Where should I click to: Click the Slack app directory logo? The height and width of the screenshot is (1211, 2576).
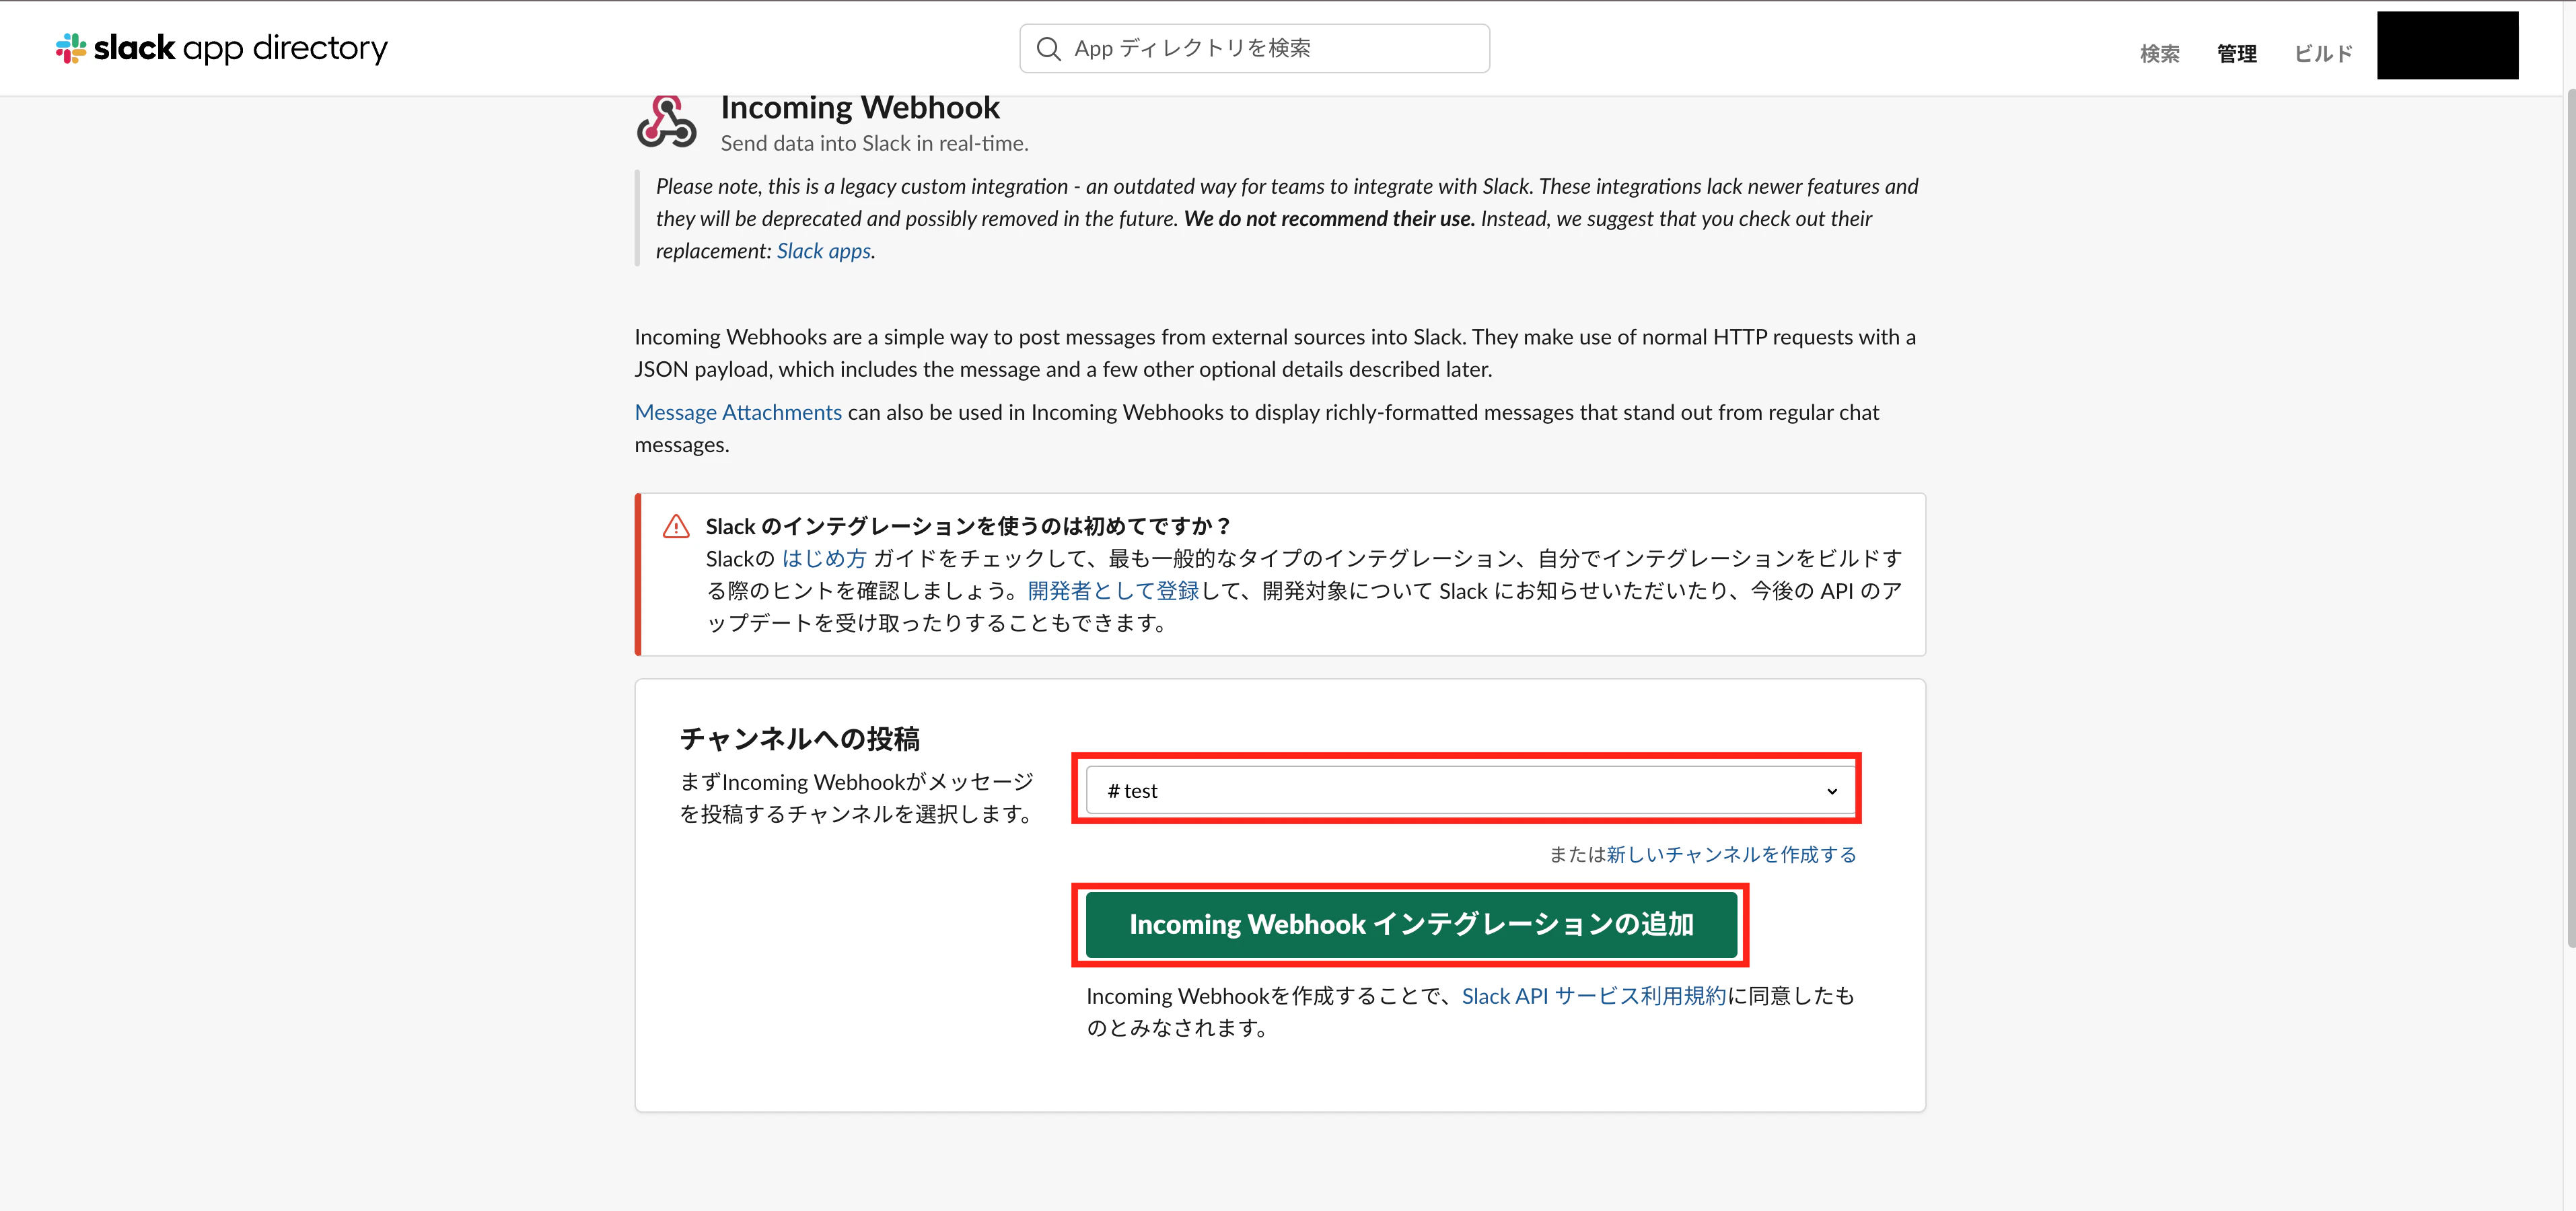tap(221, 48)
